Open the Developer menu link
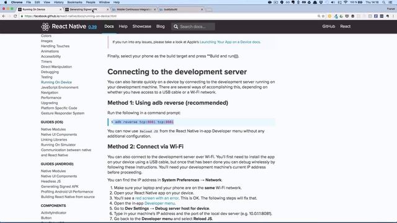This screenshot has height=223, width=397. 159,203
